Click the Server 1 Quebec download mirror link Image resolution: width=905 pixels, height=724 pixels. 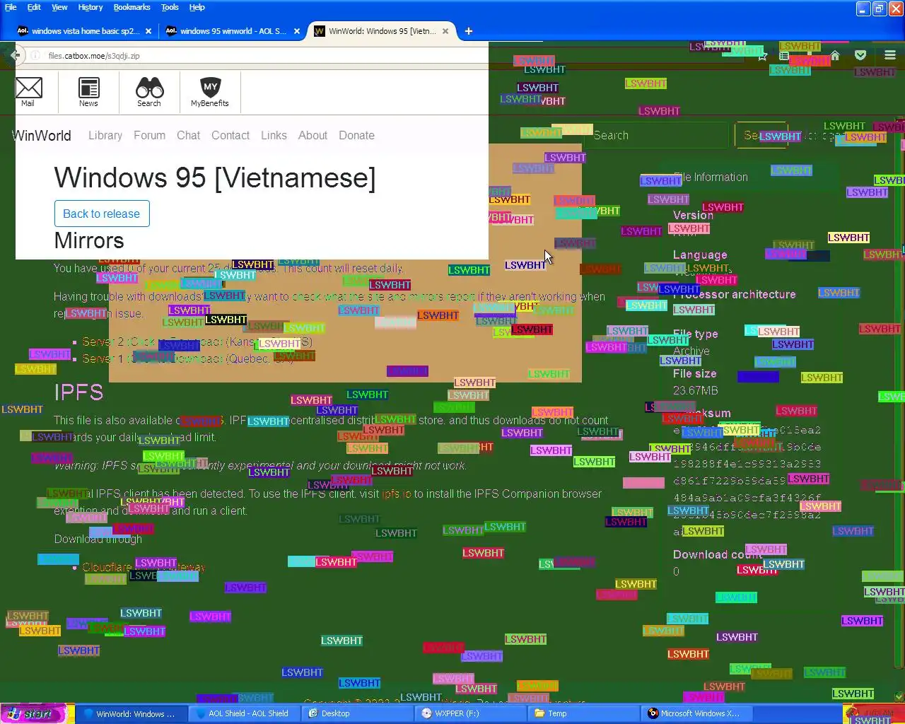pyautogui.click(x=188, y=358)
